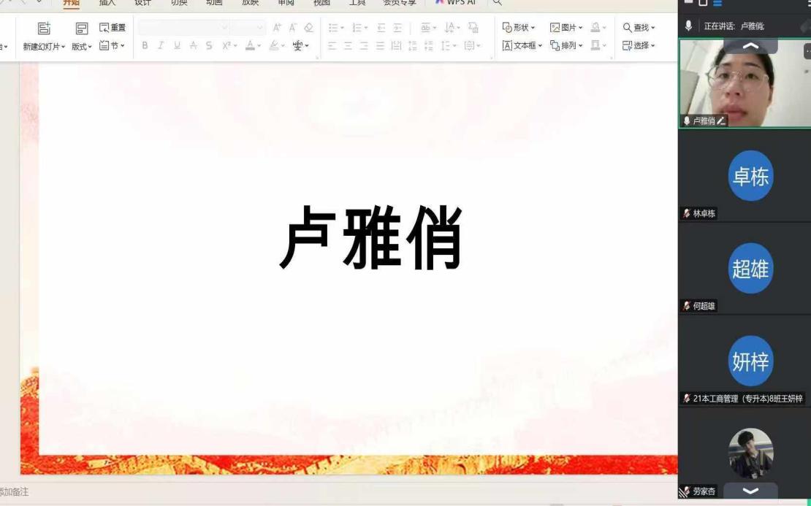Select the 卢雅俏 title text on slide
This screenshot has width=811, height=506.
pos(371,239)
